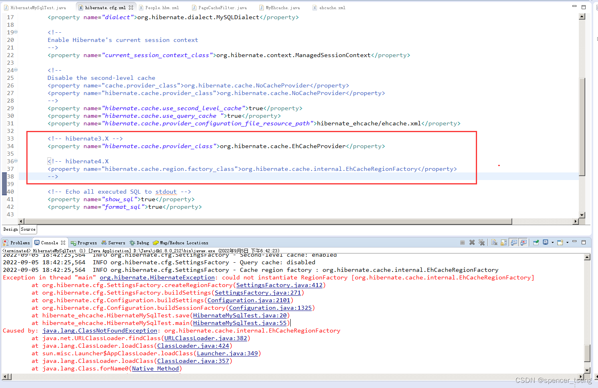The height and width of the screenshot is (388, 598).
Task: Maximize the Console view
Action: point(584,242)
